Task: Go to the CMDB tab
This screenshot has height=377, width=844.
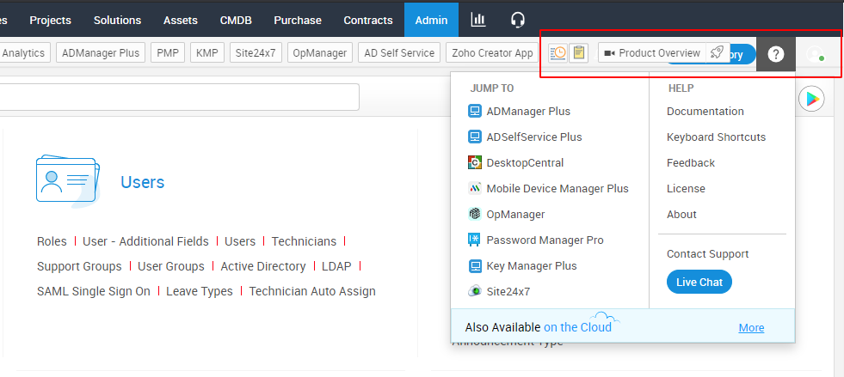Action: pos(236,20)
